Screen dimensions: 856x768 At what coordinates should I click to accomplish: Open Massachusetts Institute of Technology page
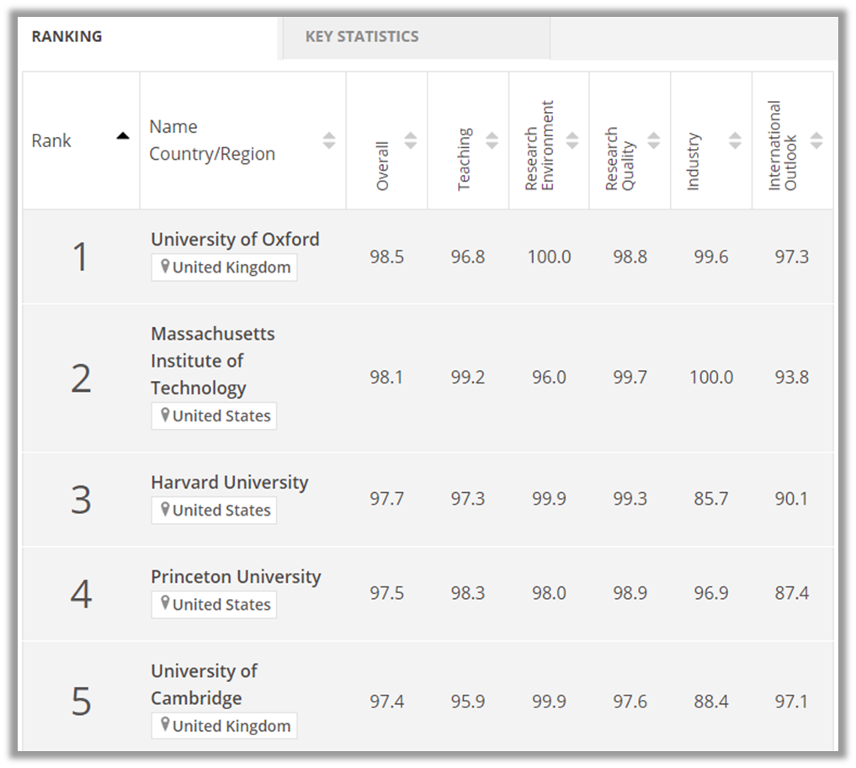212,360
